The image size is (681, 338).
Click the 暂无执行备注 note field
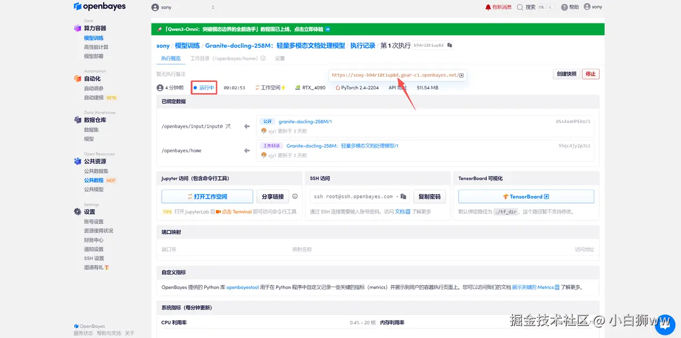tap(171, 74)
